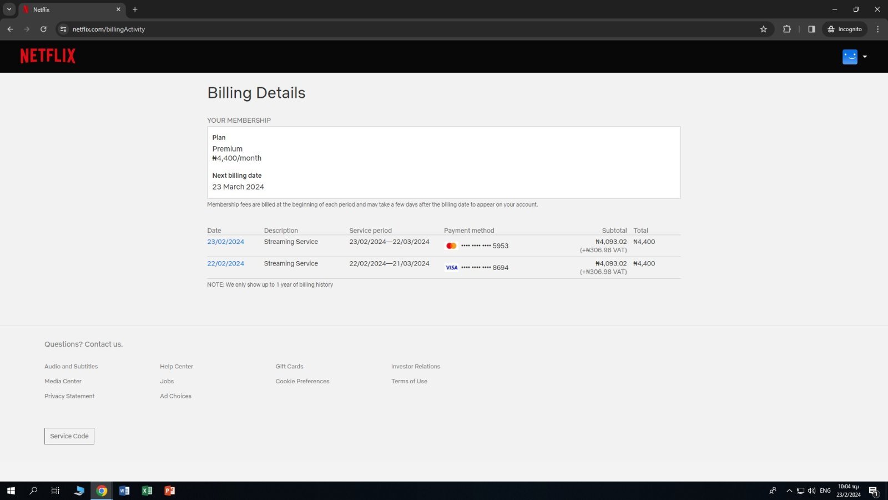Click the service period 23/02/2024—22/03/2024

[x=389, y=242]
